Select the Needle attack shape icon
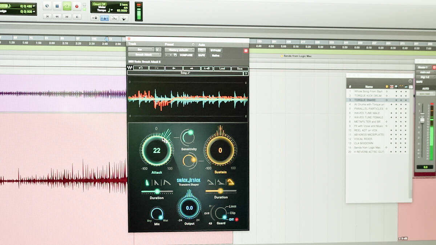This screenshot has height=245, width=436. [148, 183]
